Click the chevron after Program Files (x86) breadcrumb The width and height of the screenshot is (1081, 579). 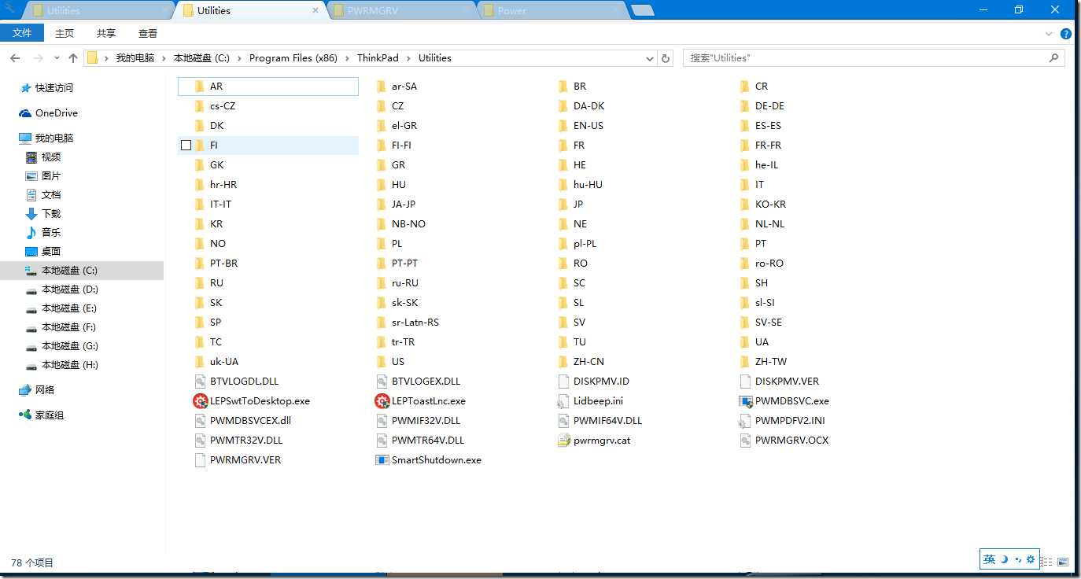(x=348, y=58)
